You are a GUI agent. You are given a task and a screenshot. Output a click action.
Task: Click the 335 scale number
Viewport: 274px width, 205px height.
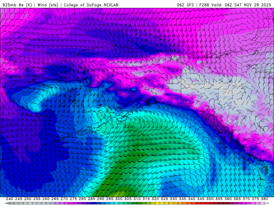[x=183, y=199]
